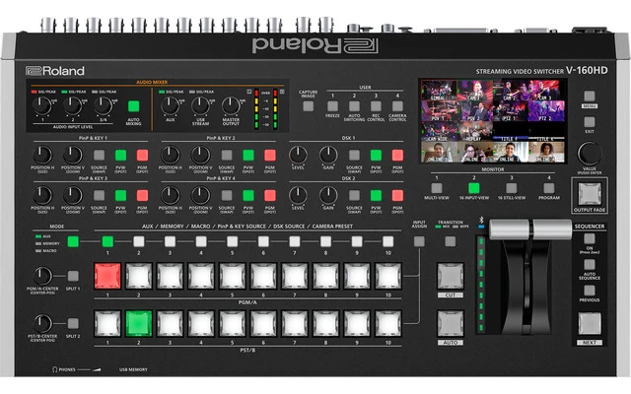Click audio input level knob 3/4
Image resolution: width=631 pixels, height=394 pixels.
click(x=103, y=105)
